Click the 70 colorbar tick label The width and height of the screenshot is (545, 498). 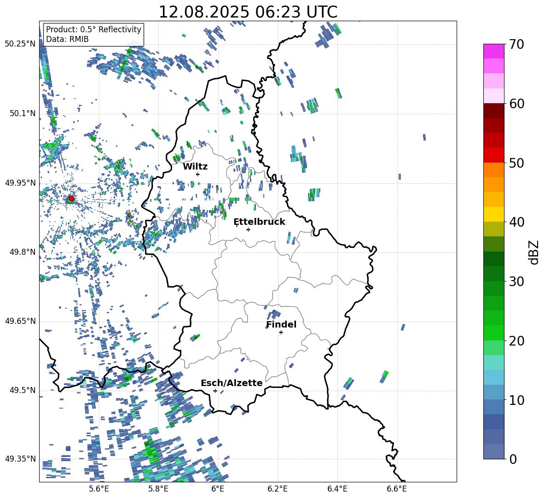tap(517, 45)
